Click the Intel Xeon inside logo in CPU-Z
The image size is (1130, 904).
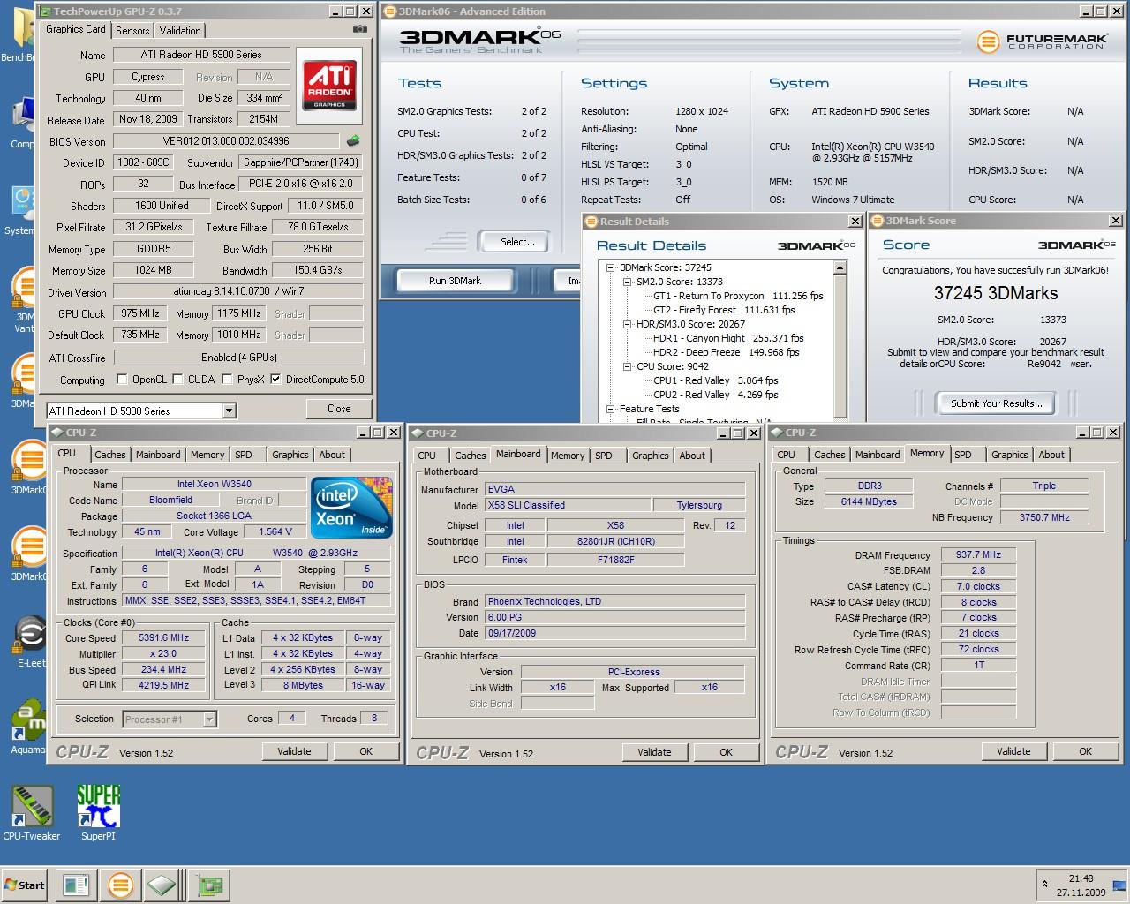click(x=351, y=506)
